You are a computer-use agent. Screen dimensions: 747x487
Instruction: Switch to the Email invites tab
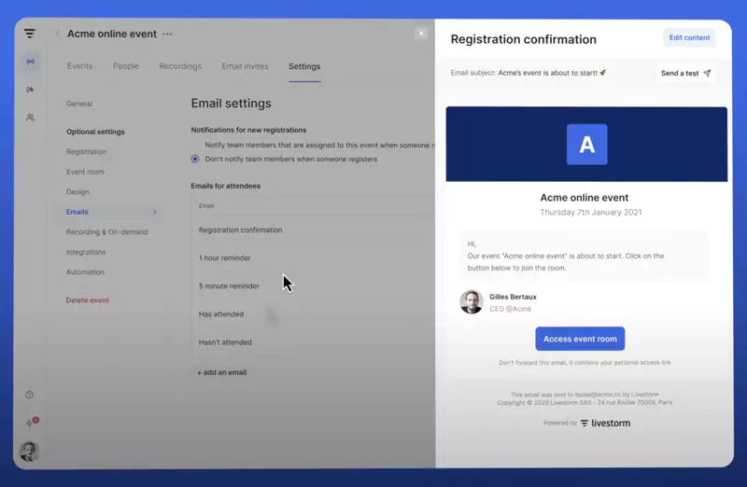(x=245, y=66)
